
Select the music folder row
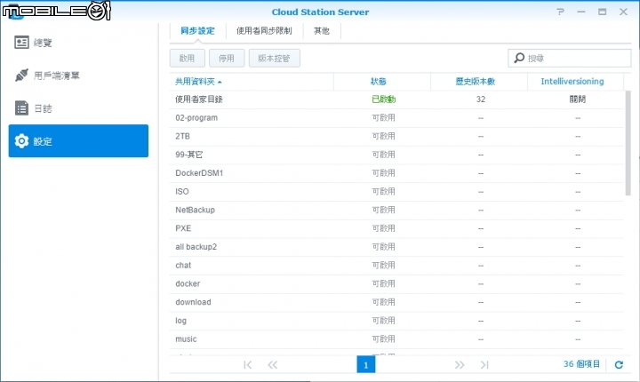396,338
